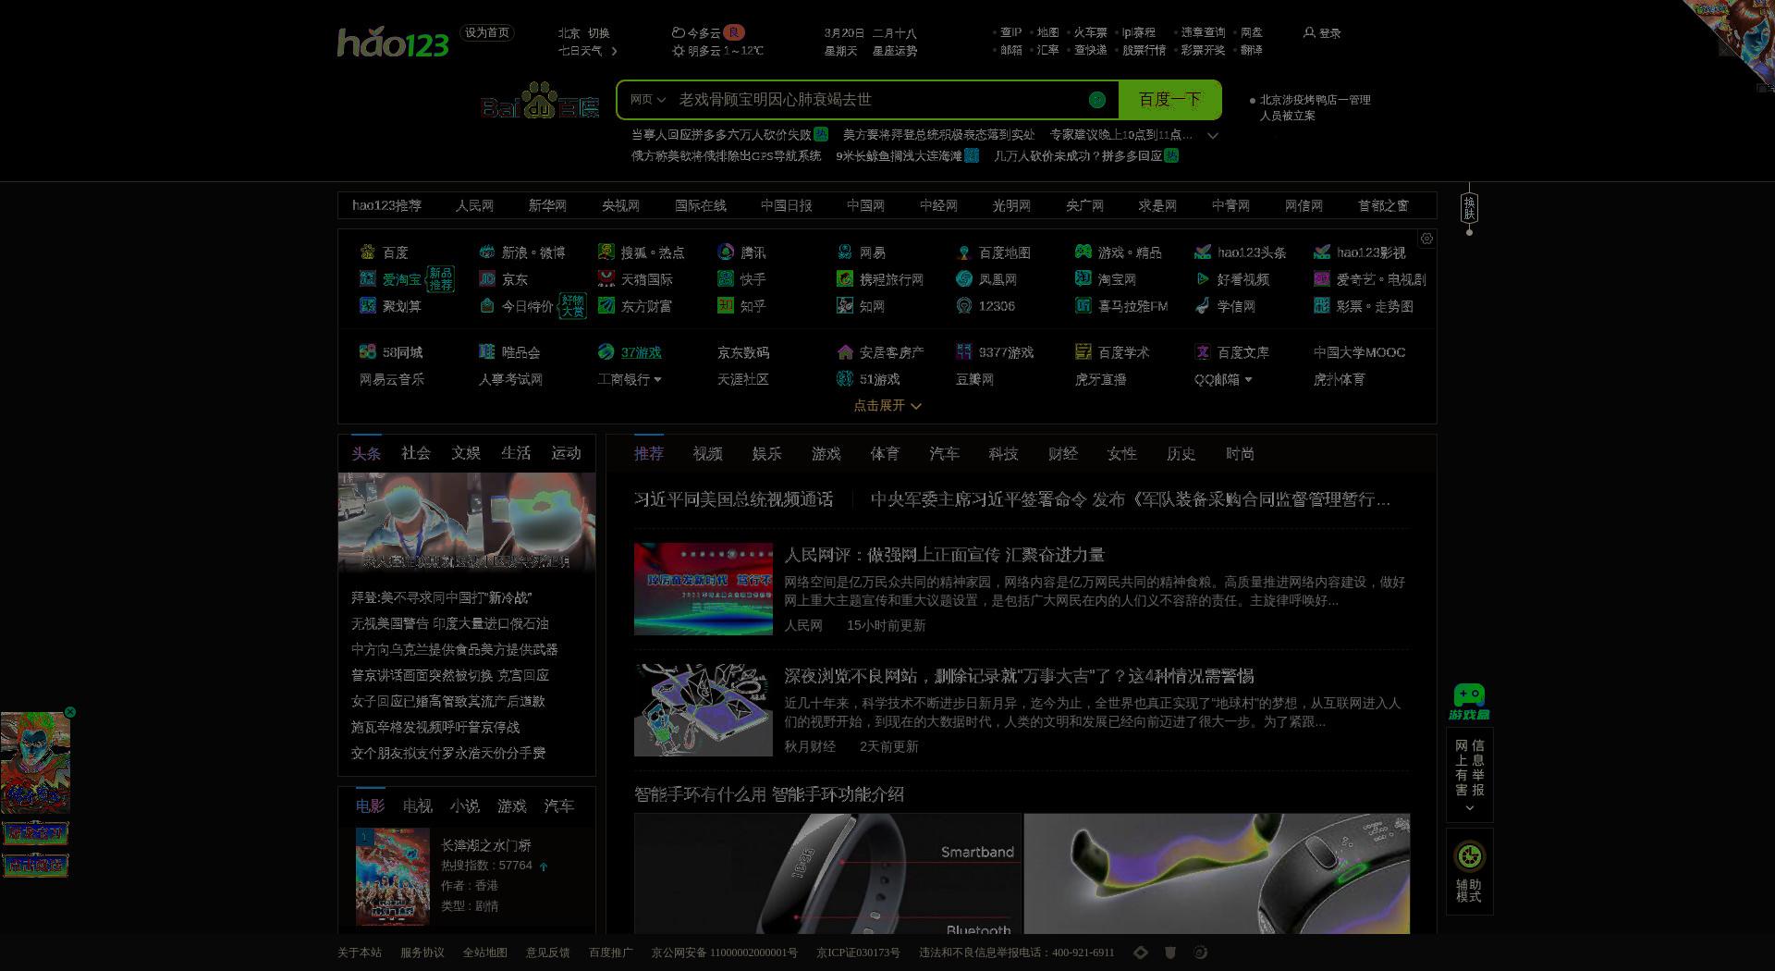
Task: Open 天猫国际 icon link
Action: [x=606, y=278]
